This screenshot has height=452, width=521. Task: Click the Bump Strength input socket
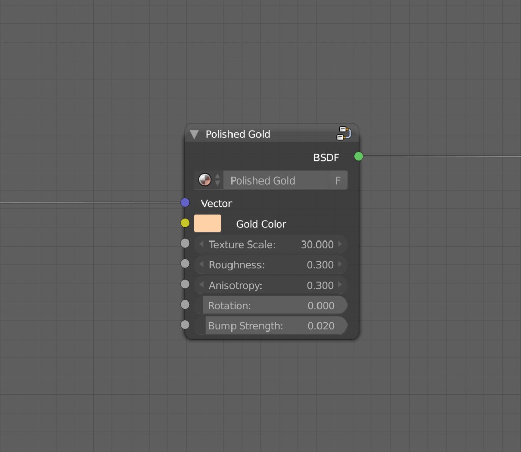[x=185, y=324]
